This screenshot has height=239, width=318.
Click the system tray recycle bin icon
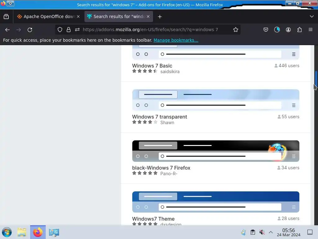pos(243,232)
